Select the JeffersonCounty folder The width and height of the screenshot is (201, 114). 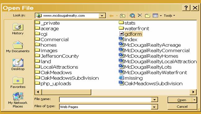click(57, 56)
